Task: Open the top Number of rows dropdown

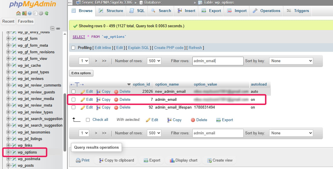Action: pos(154,61)
